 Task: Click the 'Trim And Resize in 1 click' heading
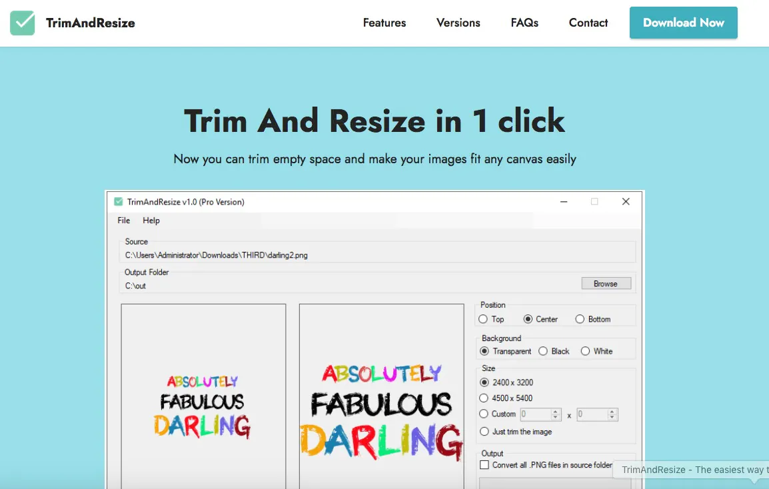click(375, 121)
